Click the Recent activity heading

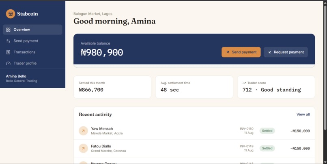pyautogui.click(x=95, y=115)
